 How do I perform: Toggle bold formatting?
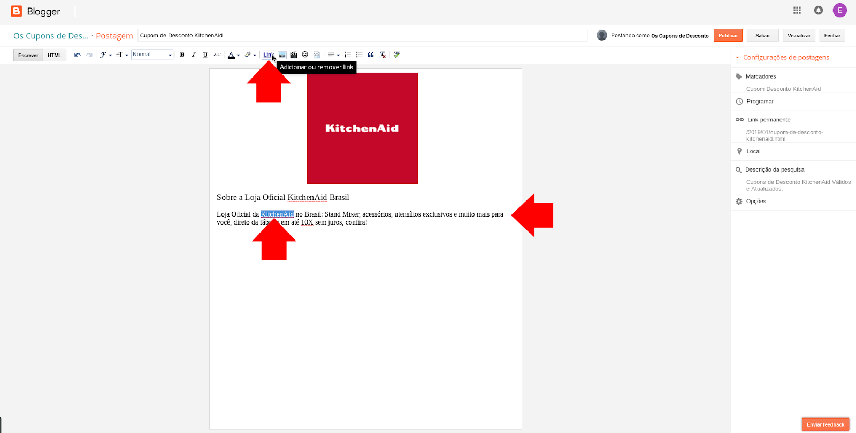tap(182, 55)
